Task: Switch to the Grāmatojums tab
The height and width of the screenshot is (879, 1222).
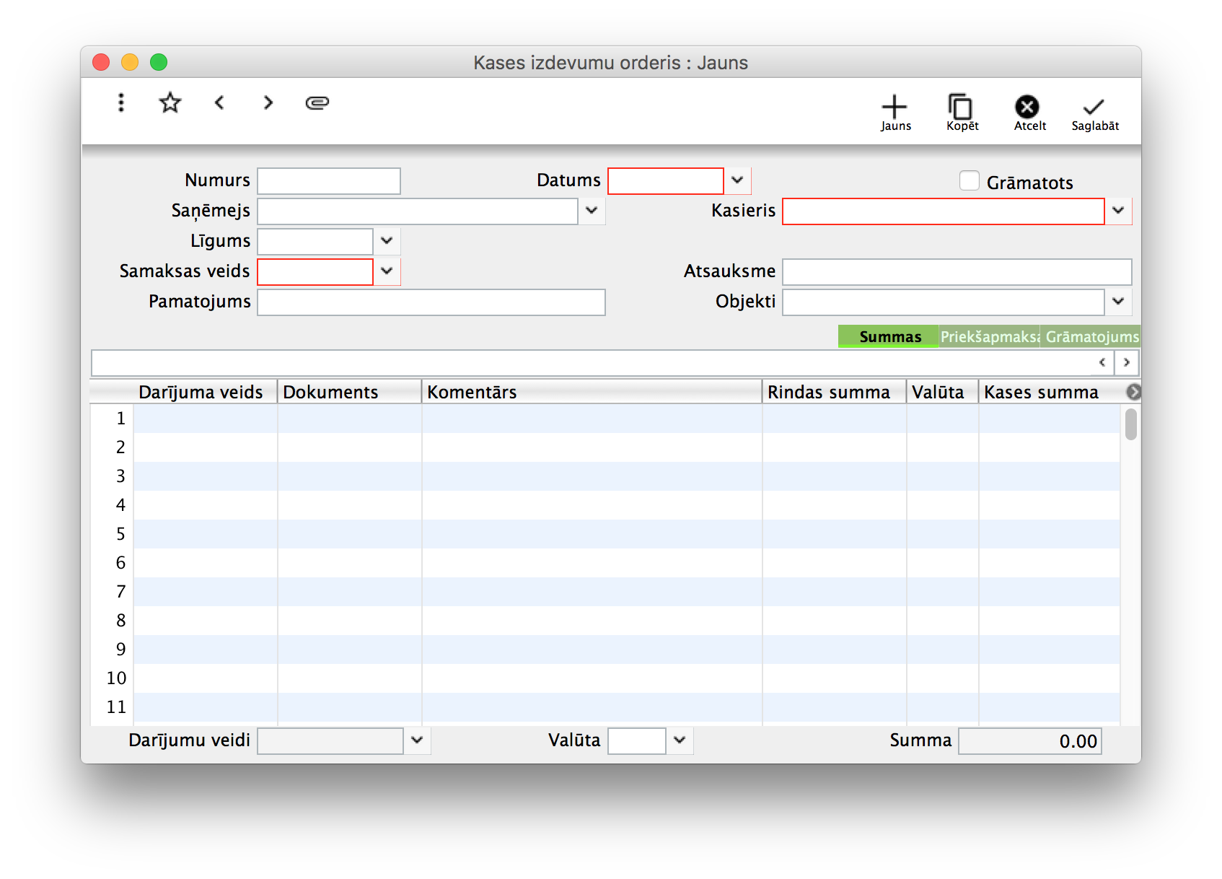Action: point(1091,337)
